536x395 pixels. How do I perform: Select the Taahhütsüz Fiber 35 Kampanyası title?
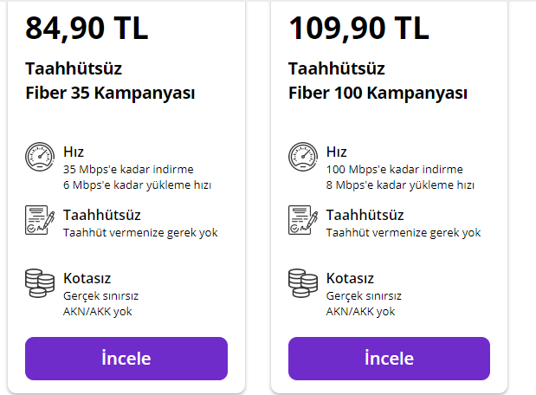110,81
